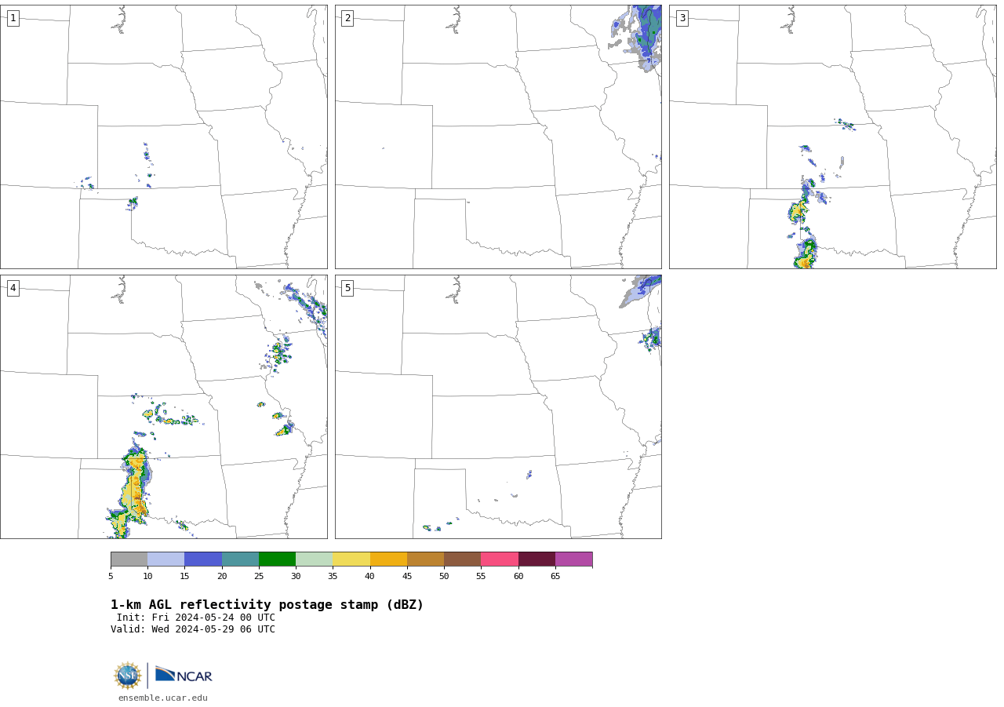Open ensemble member 5 reflectivity map

pyautogui.click(x=498, y=406)
